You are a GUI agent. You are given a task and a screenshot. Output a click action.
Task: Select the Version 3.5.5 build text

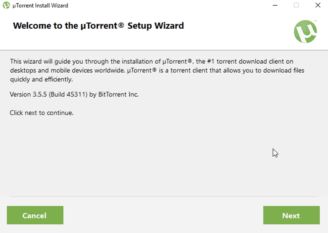74,94
